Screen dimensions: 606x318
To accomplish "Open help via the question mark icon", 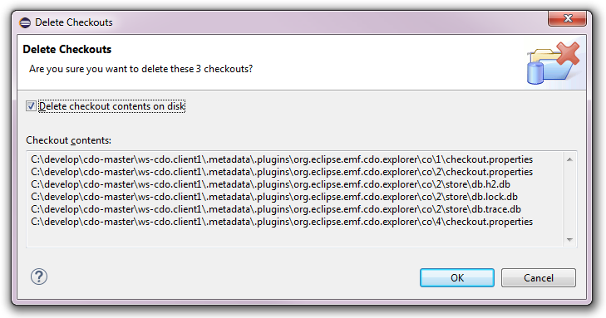I will pos(39,276).
